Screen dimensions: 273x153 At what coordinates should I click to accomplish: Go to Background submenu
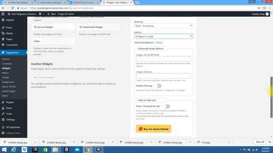point(8,82)
